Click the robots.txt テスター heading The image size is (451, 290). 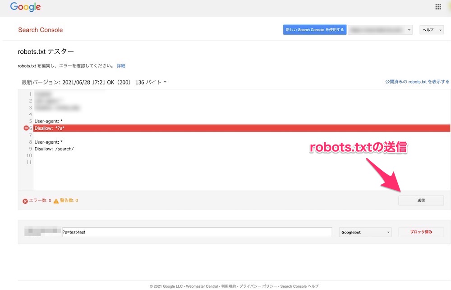(x=46, y=51)
